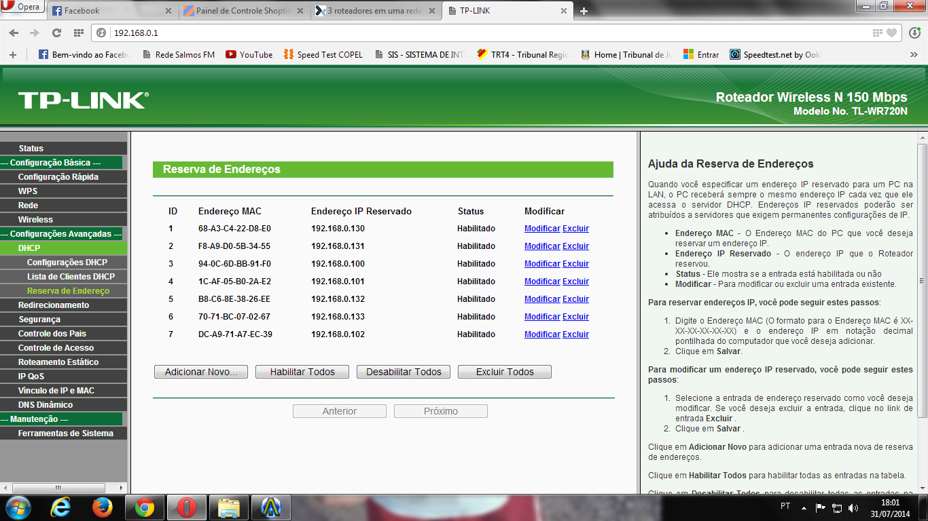This screenshot has height=521, width=928.
Task: Launch Firefox from the taskbar
Action: tap(103, 507)
